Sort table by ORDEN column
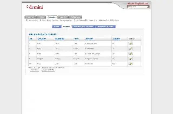The image size is (173, 114). [116, 39]
